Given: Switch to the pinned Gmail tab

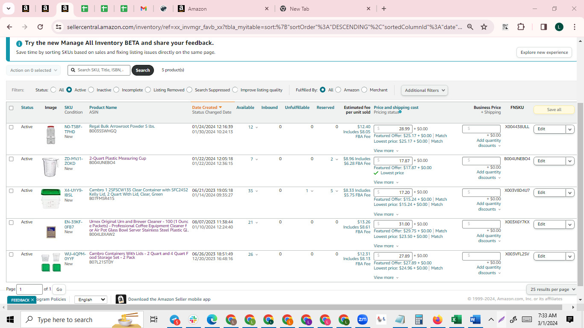Looking at the screenshot, I should pos(144,9).
